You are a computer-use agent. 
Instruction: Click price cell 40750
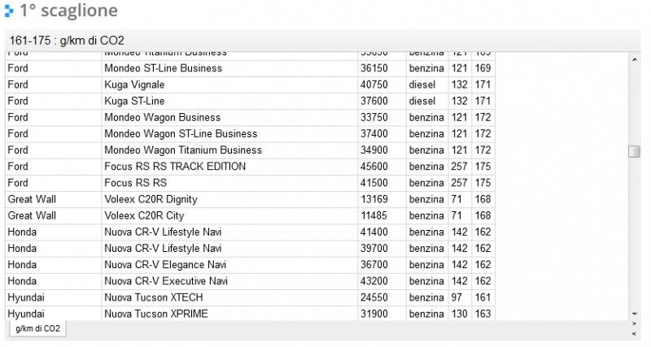[x=382, y=85]
